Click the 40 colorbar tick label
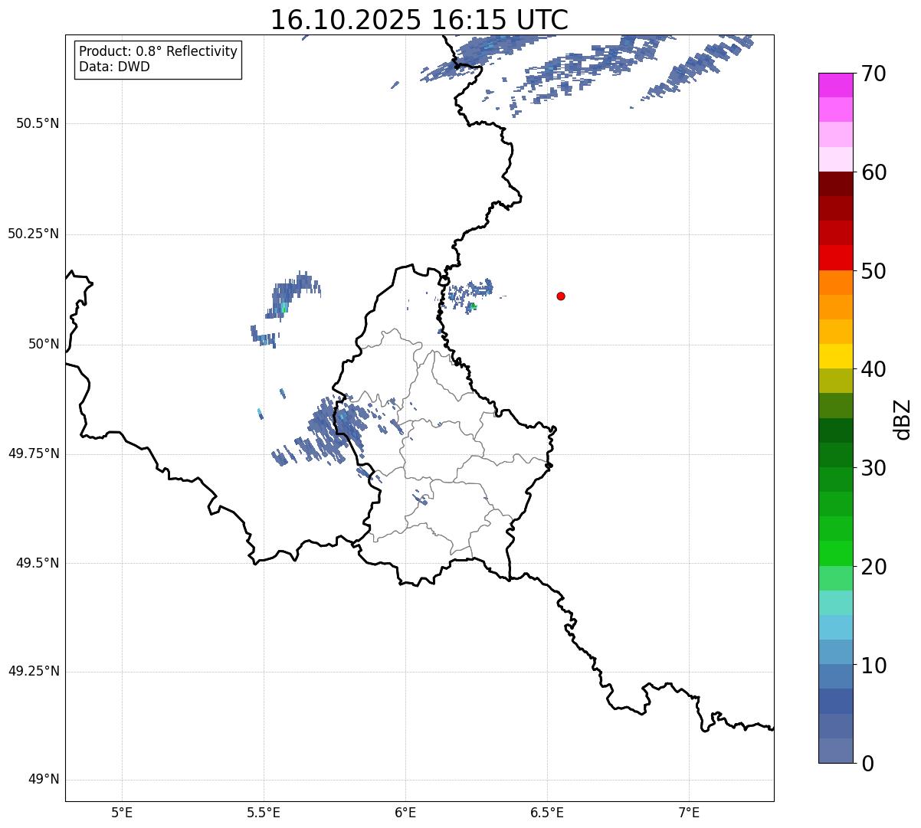The image size is (921, 828). tap(873, 369)
